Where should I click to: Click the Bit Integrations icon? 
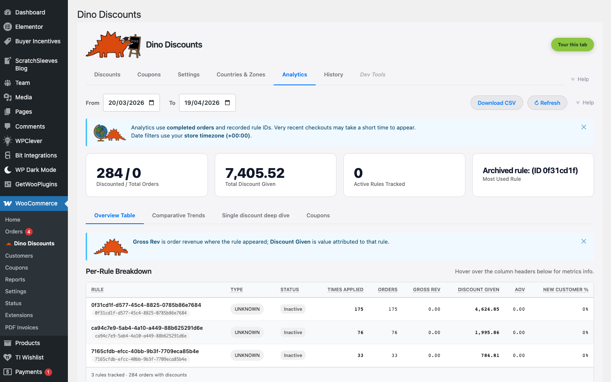coord(8,155)
